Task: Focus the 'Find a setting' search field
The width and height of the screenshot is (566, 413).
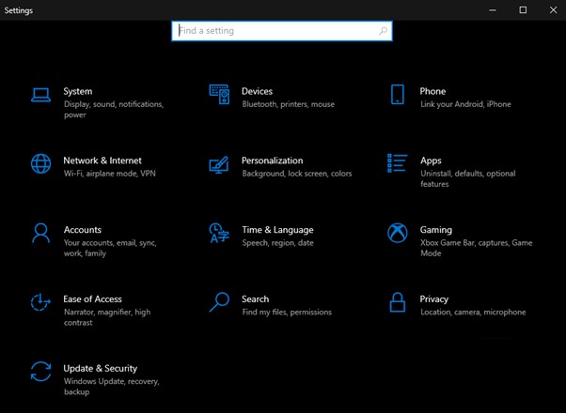Action: pos(282,31)
